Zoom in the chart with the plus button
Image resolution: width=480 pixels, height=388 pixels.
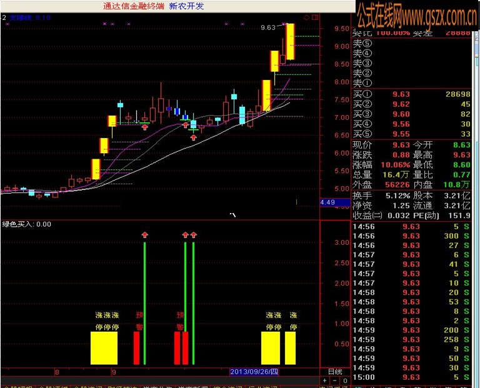325,381
